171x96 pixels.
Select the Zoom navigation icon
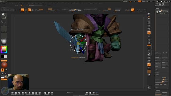(149, 22)
